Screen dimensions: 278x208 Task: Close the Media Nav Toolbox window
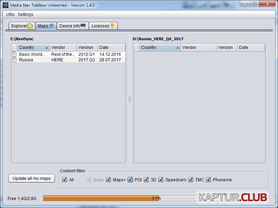click(x=267, y=4)
